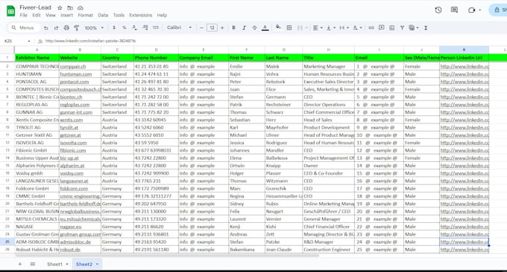
Task: Click the Share button
Action: tap(498, 10)
